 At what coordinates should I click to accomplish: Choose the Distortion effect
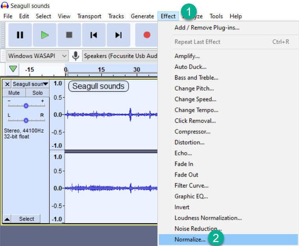pos(228,142)
